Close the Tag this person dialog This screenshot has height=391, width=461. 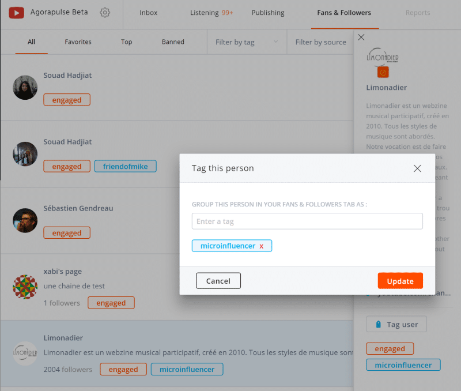pyautogui.click(x=418, y=168)
